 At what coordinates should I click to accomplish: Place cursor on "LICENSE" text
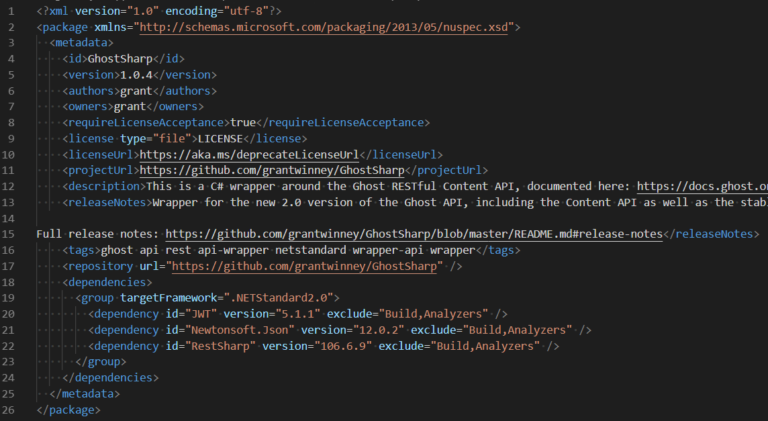[220, 139]
